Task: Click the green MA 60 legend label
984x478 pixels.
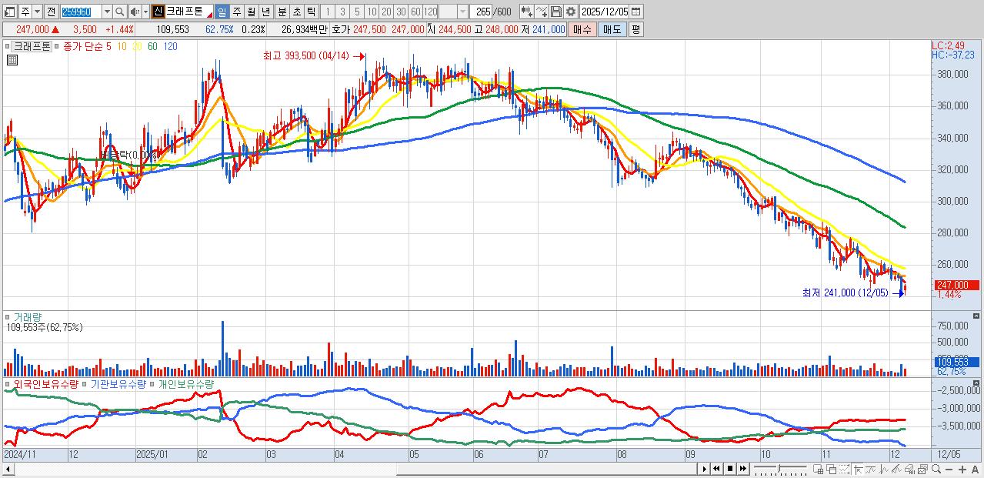Action: click(x=152, y=46)
